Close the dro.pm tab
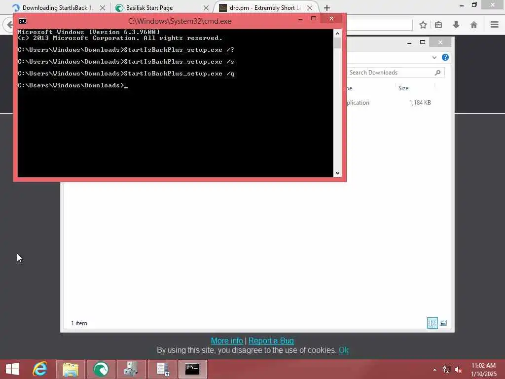The image size is (505, 379). (310, 8)
